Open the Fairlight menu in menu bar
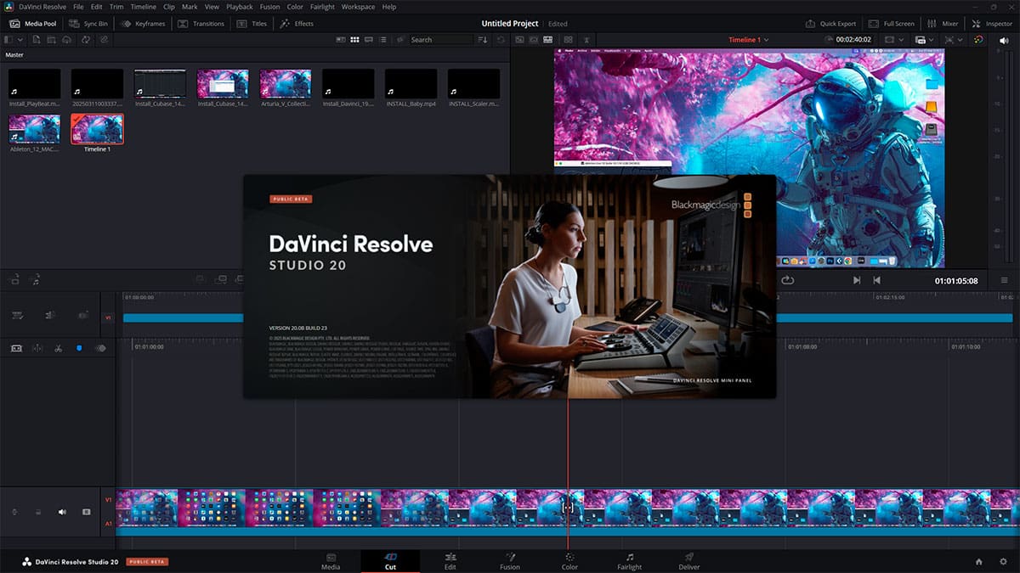Viewport: 1020px width, 573px height. pyautogui.click(x=322, y=7)
